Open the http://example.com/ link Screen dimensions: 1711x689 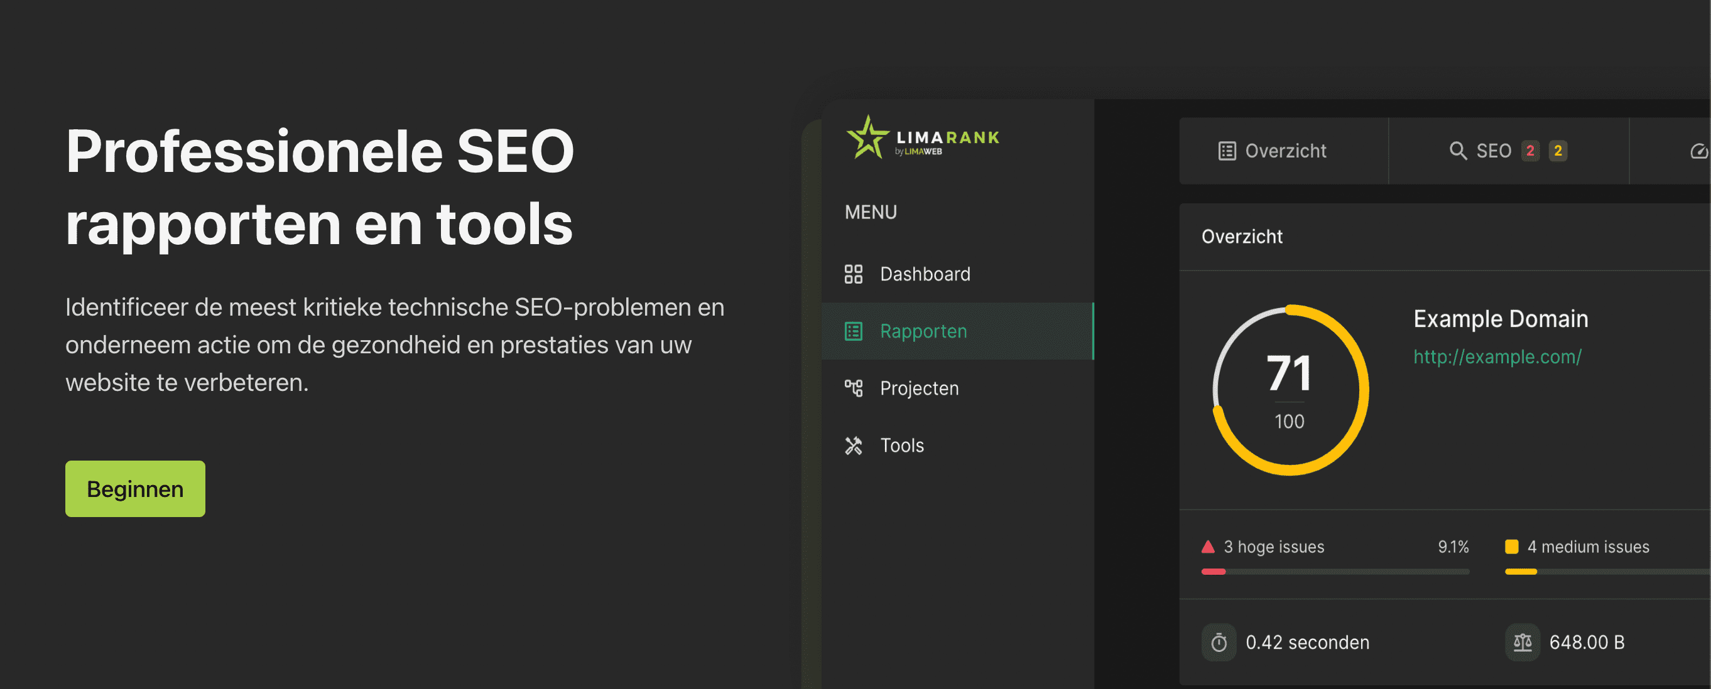(x=1497, y=356)
